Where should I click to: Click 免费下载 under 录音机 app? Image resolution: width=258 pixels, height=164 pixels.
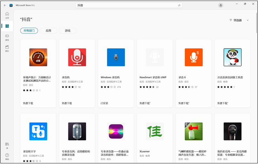click(x=67, y=103)
